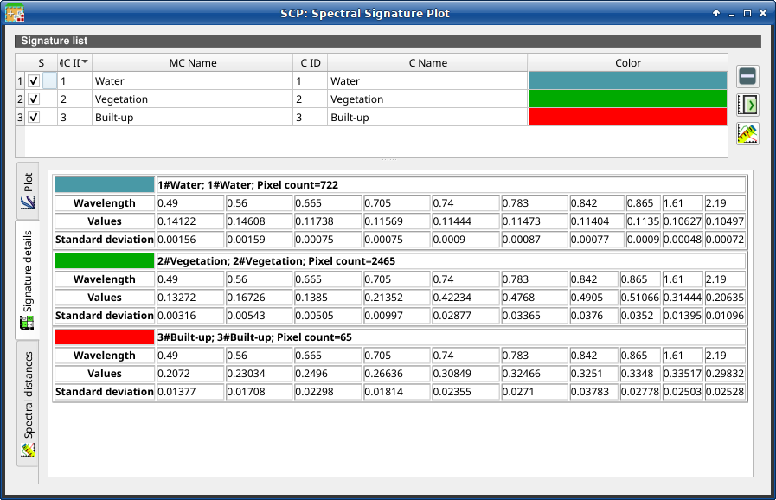The image size is (776, 500).
Task: Uncheck the Vegetation signature checkbox
Action: click(x=34, y=99)
